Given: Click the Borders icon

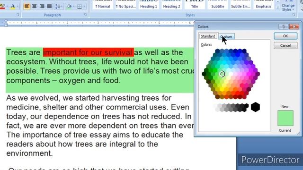Looking at the screenshot, I should (x=80, y=6).
